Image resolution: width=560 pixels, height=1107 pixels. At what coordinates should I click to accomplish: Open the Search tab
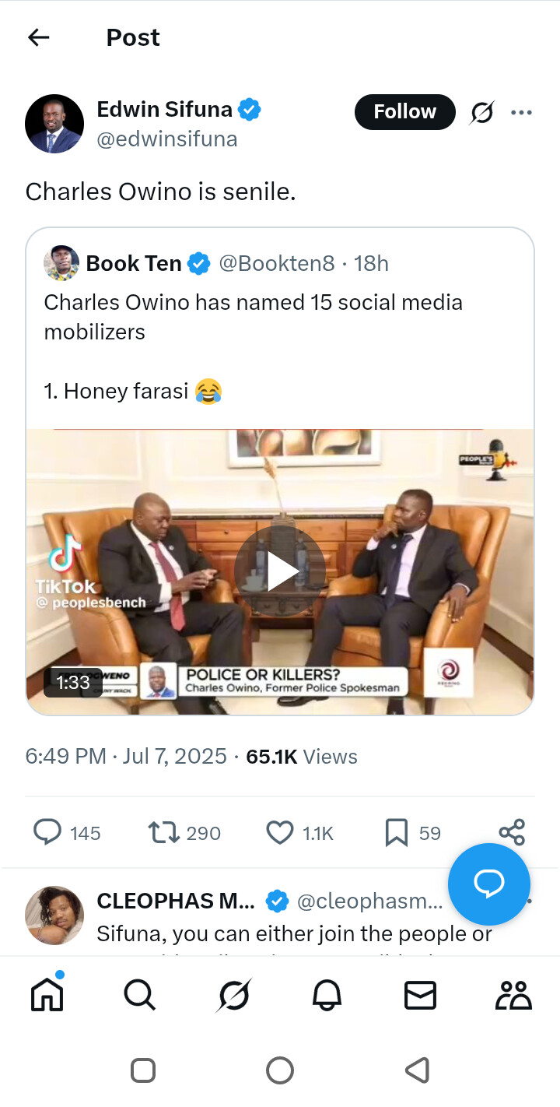coord(140,995)
